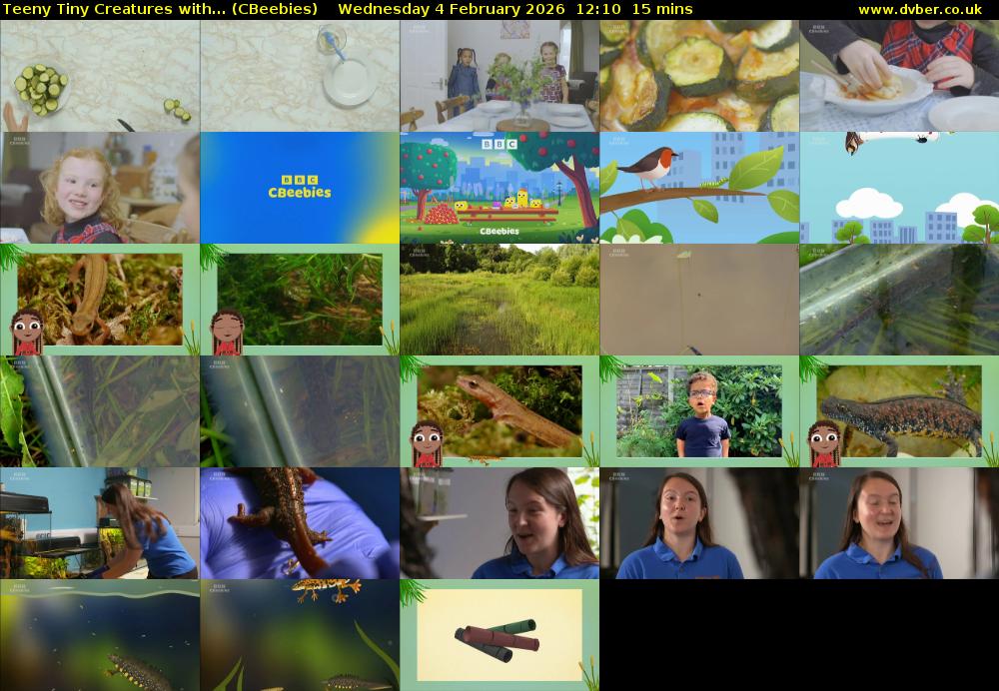Select the newt on the purple glove thumbnail
Image resolution: width=999 pixels, height=691 pixels.
click(300, 521)
